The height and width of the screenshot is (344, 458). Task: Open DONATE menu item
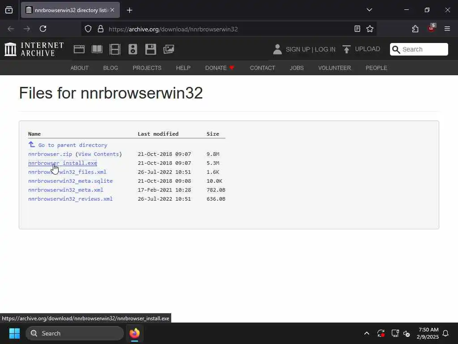click(x=220, y=68)
